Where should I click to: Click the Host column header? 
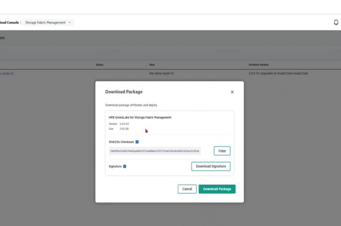tap(152, 65)
